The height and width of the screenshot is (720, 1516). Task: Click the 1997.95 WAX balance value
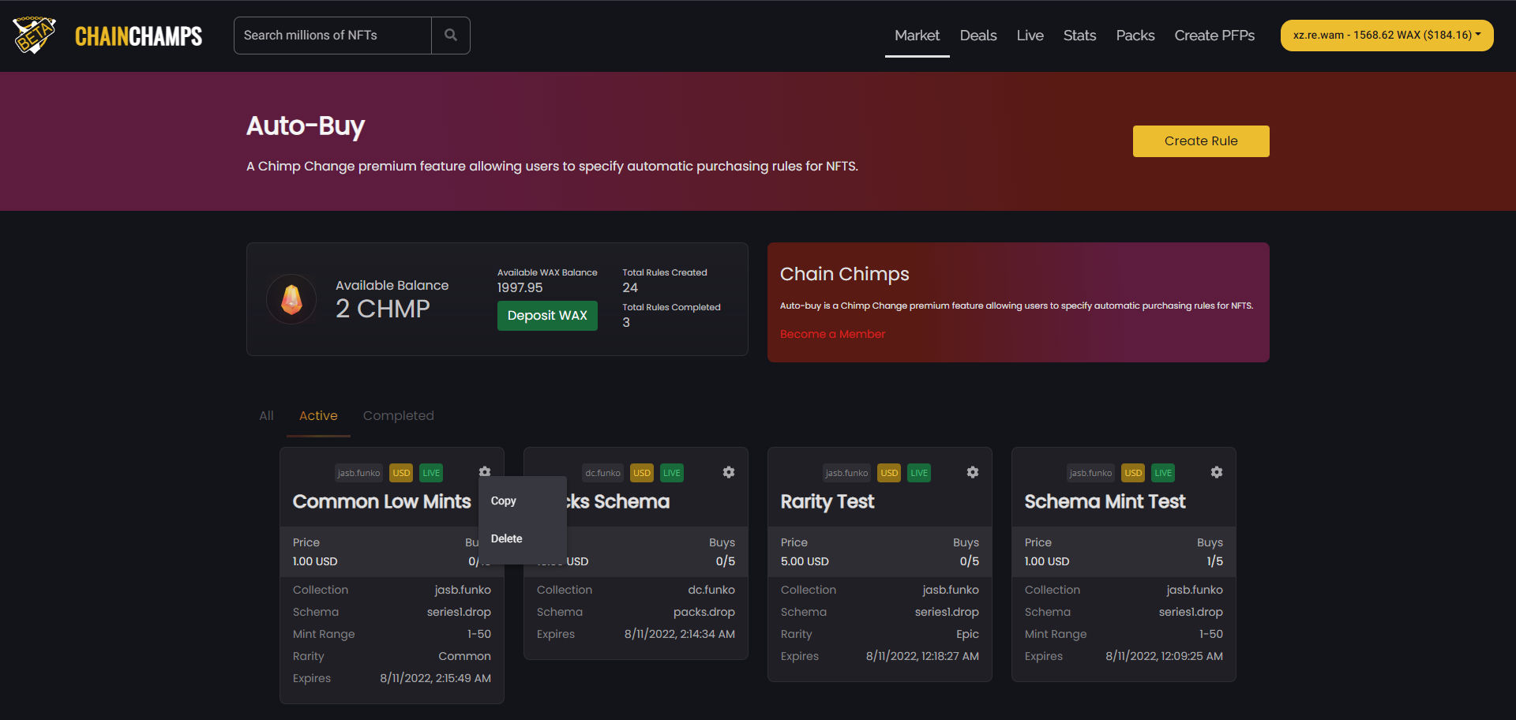point(520,288)
